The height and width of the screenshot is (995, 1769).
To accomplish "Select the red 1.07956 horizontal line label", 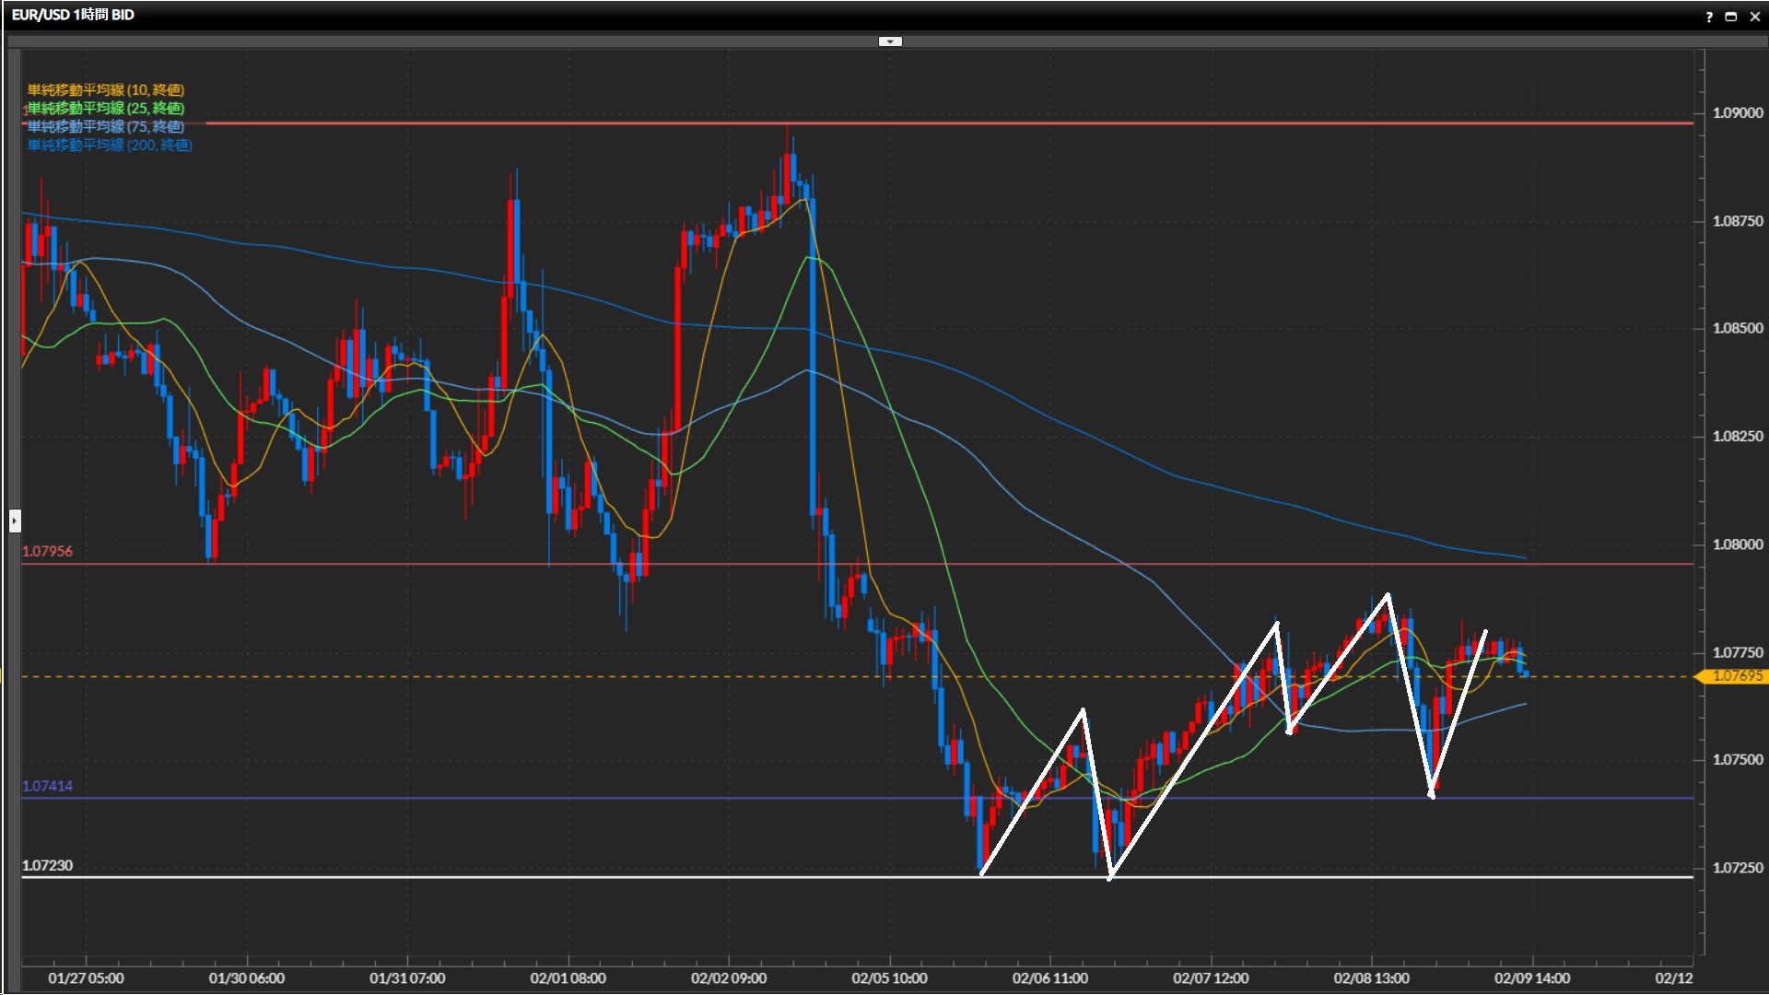I will coord(47,551).
